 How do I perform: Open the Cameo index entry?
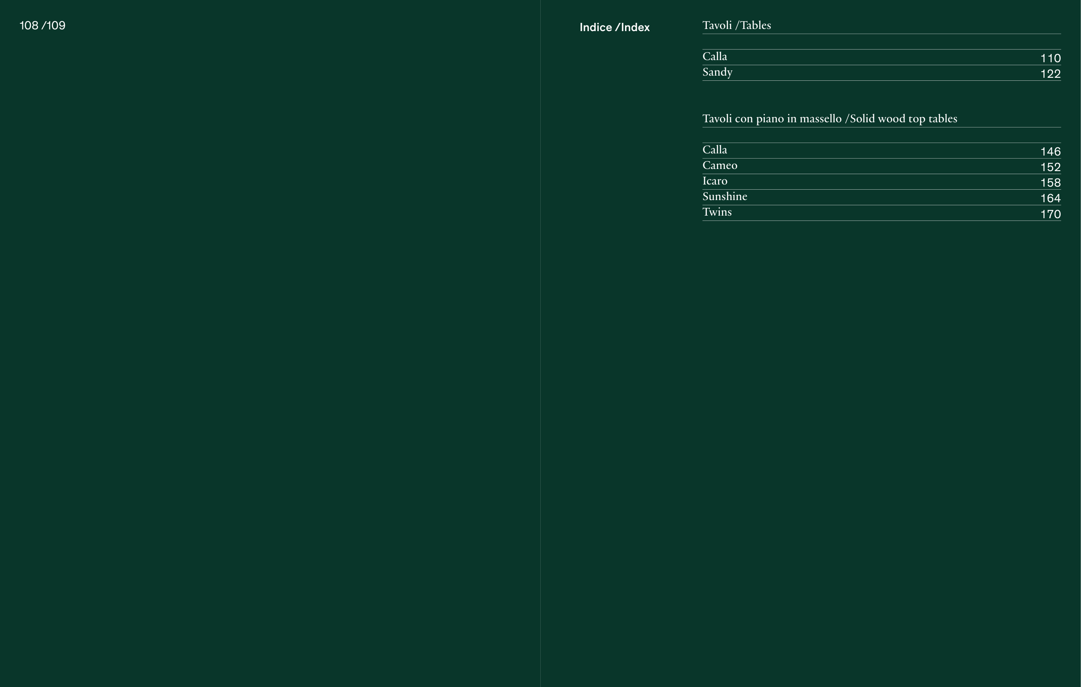720,165
